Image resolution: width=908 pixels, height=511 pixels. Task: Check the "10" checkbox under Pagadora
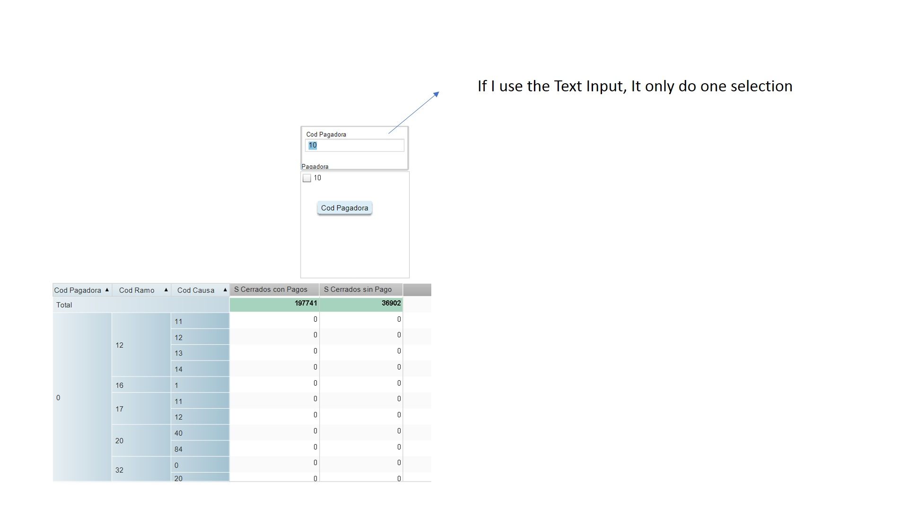[307, 178]
